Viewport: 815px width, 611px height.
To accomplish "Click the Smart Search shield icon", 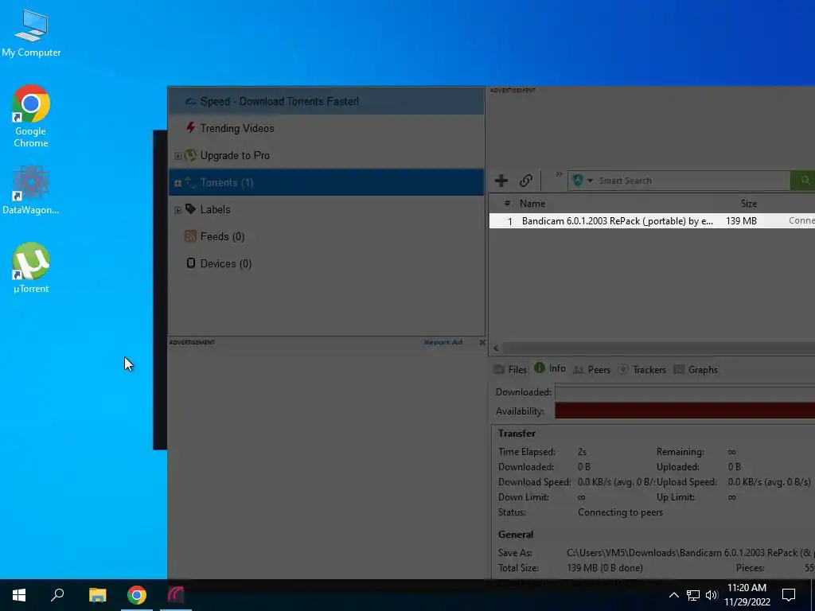I will (x=578, y=181).
